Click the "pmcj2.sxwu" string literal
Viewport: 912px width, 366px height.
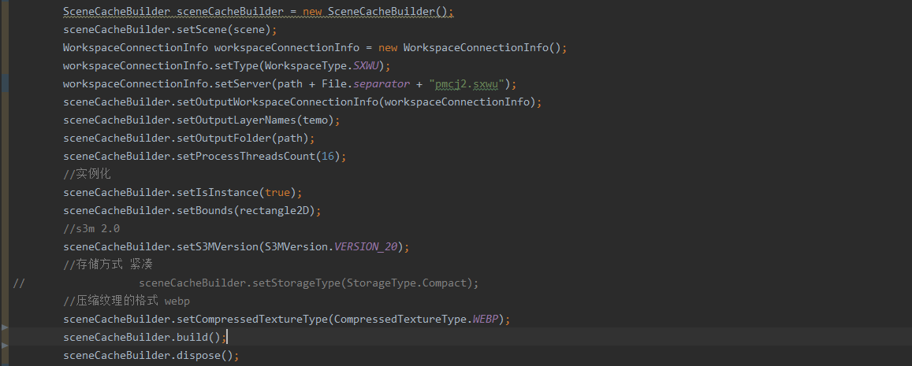pos(471,83)
